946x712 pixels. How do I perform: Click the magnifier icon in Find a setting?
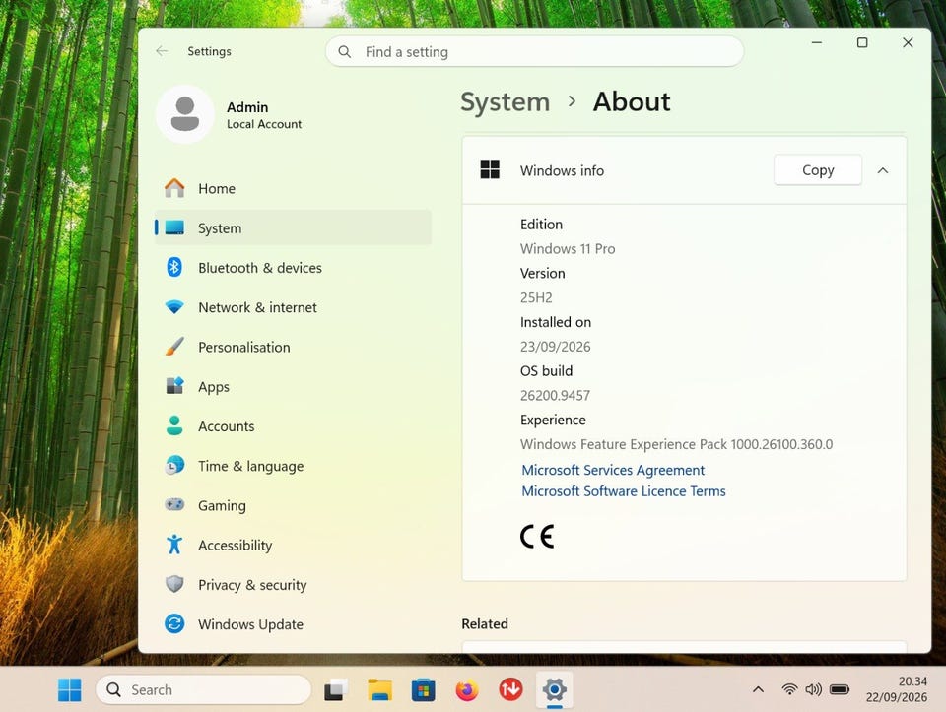345,52
